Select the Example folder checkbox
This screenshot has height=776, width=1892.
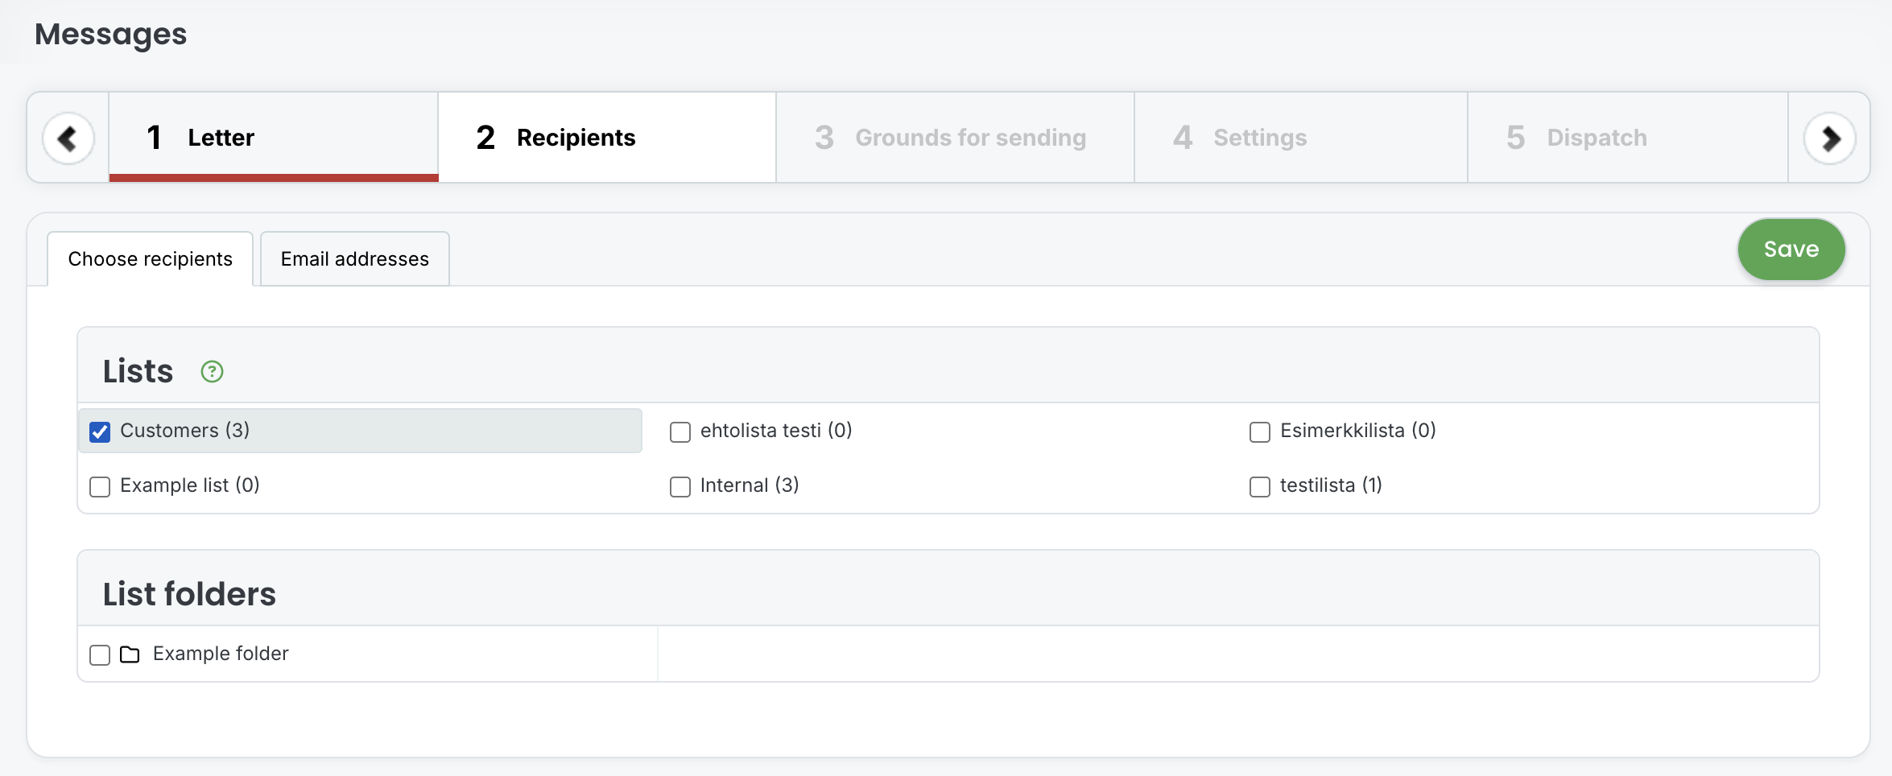click(x=100, y=655)
